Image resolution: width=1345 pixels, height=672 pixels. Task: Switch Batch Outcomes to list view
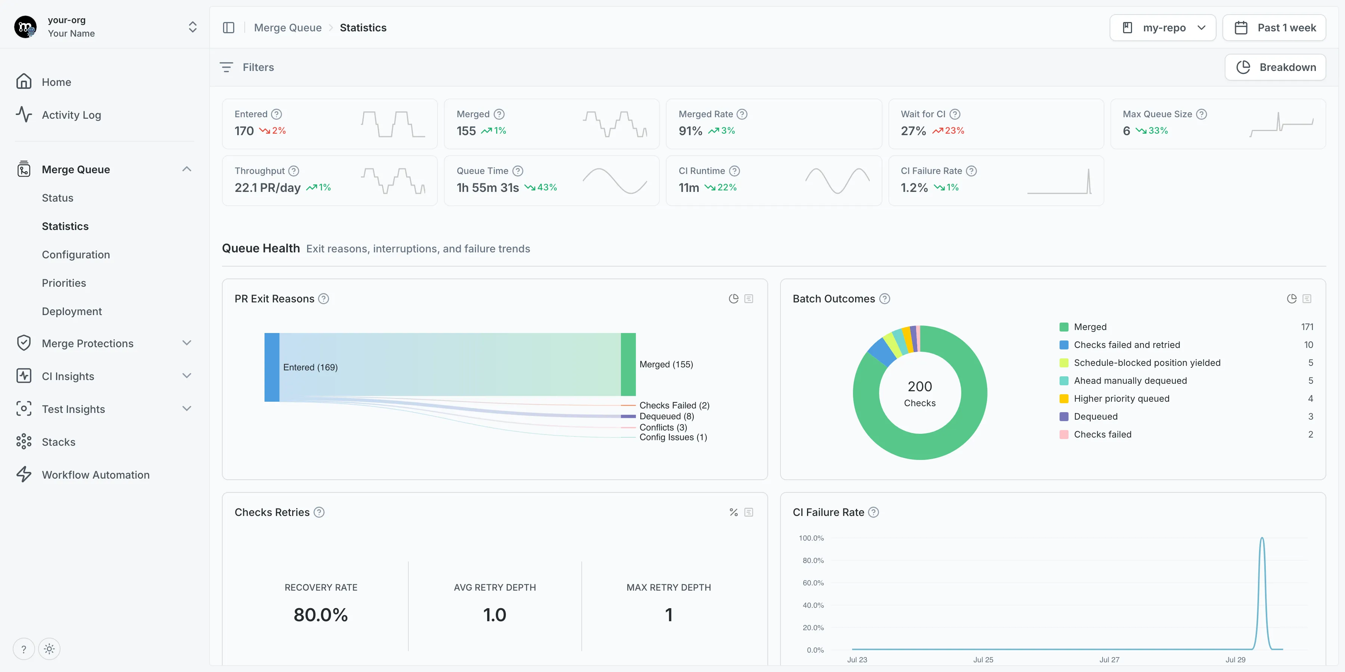point(1307,299)
